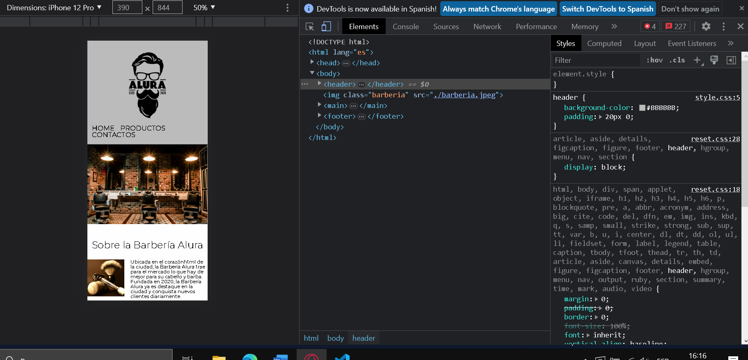Select the inspect element picker icon
748x360 pixels.
pos(310,27)
